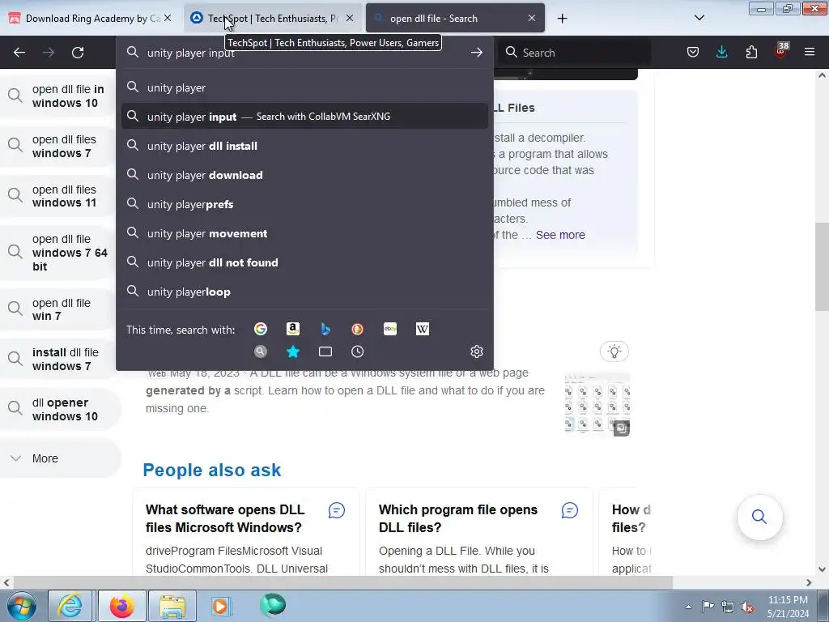This screenshot has height=622, width=829.
Task: Select suggestion 'unity playerloop'
Action: point(304,292)
